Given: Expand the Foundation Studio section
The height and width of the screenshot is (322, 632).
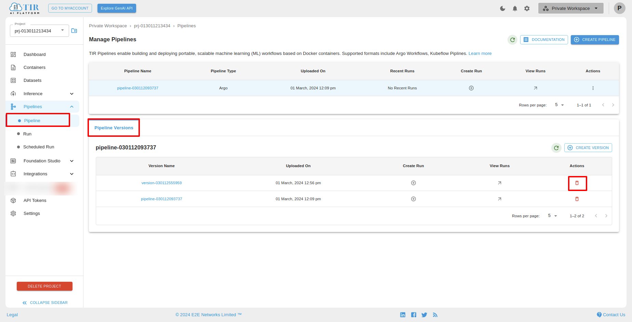Looking at the screenshot, I should (72, 161).
